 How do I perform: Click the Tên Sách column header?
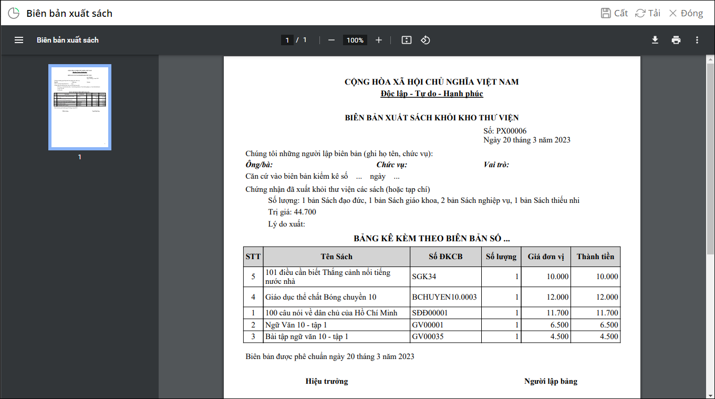[337, 257]
